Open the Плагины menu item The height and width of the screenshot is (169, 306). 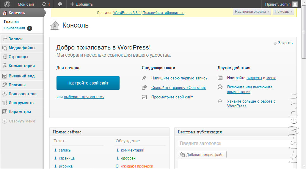[22, 85]
